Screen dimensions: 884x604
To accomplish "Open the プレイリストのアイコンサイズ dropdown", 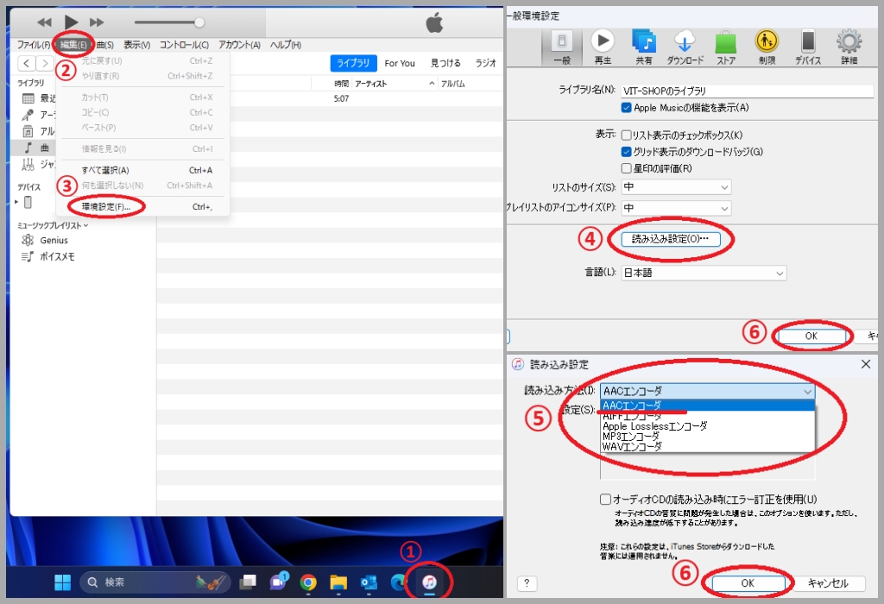I will pos(677,208).
